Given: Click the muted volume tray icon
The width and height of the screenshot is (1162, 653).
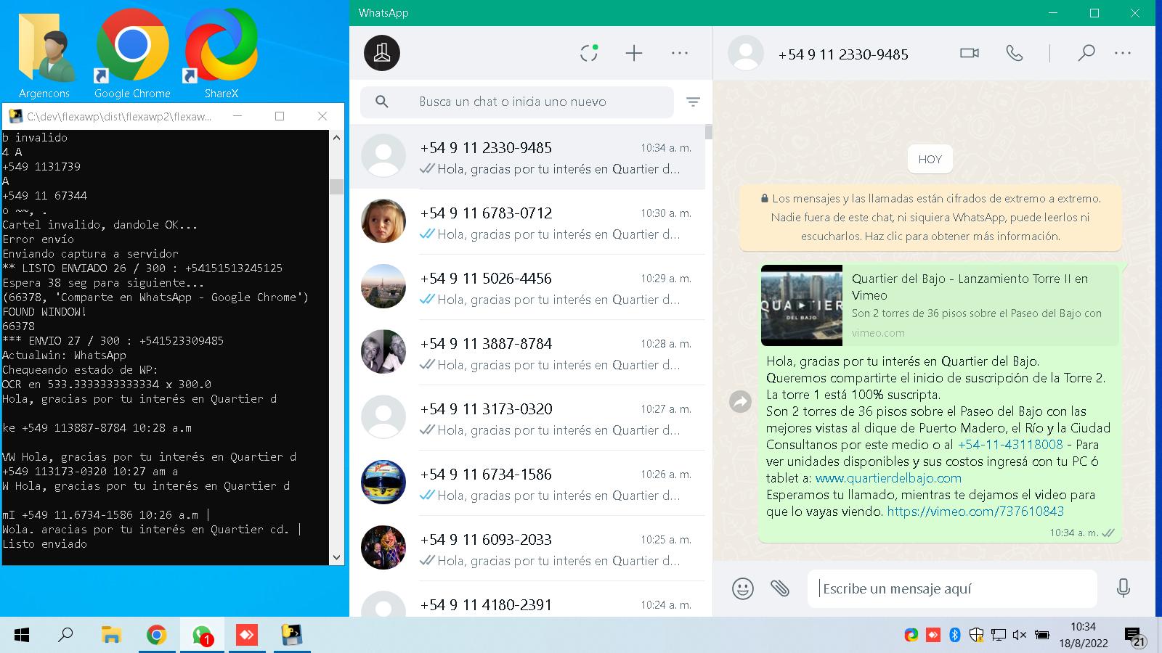Looking at the screenshot, I should click(x=1020, y=635).
